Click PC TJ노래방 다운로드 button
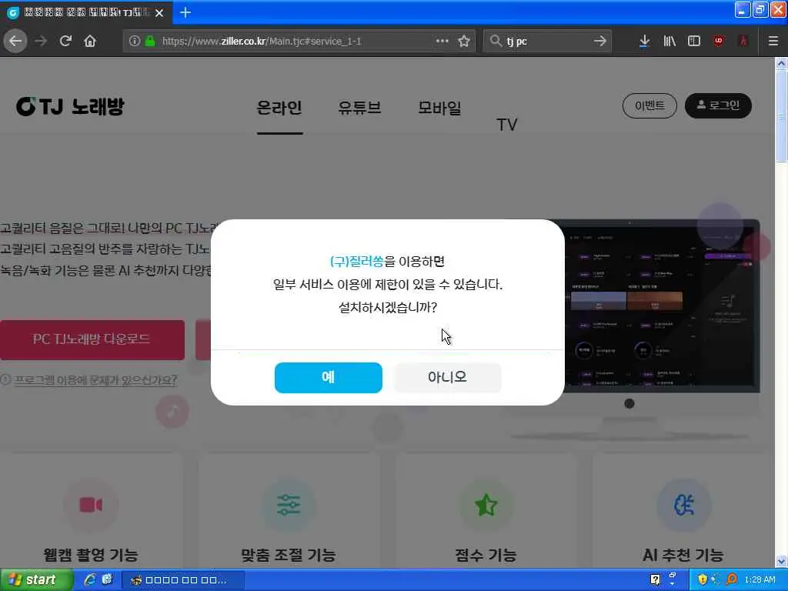This screenshot has height=591, width=788. [x=92, y=339]
